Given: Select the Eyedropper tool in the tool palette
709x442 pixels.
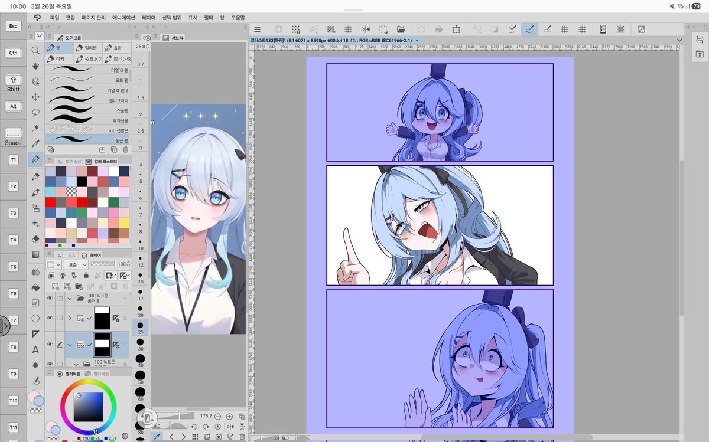Looking at the screenshot, I should tap(35, 143).
